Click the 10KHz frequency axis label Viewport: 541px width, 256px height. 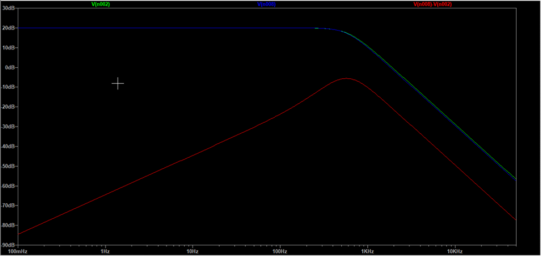click(x=455, y=252)
